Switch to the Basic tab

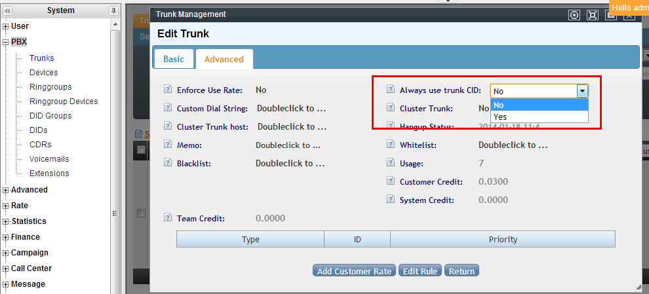click(x=174, y=59)
